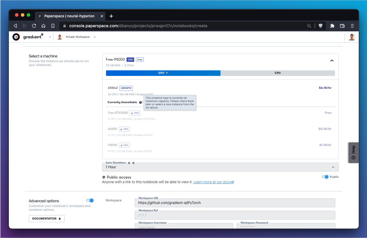Screen dimensions: 367x238
Task: Click the Workspace URL input field
Action: pyautogui.click(x=235, y=203)
